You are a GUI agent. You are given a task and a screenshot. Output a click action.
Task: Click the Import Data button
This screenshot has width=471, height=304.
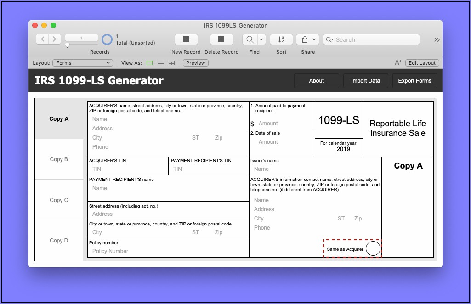click(365, 81)
